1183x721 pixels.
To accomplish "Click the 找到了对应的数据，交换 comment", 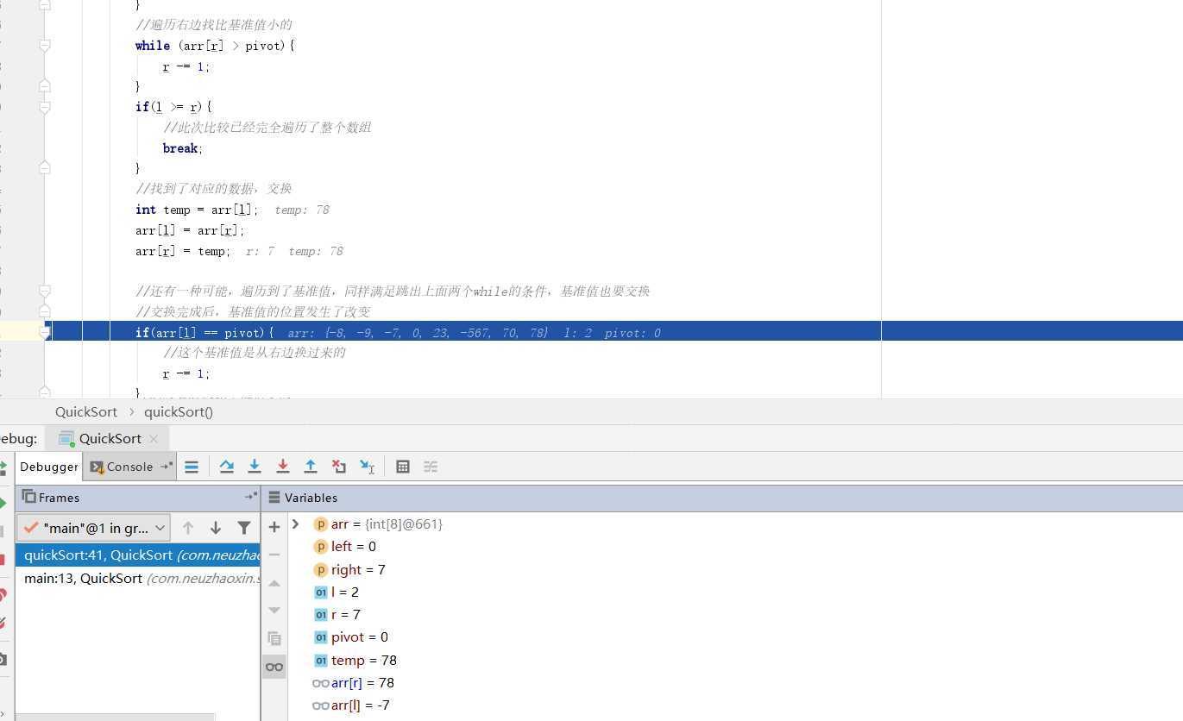I will tap(214, 189).
